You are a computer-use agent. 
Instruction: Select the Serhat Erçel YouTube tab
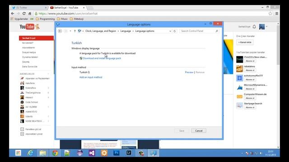pos(66,8)
